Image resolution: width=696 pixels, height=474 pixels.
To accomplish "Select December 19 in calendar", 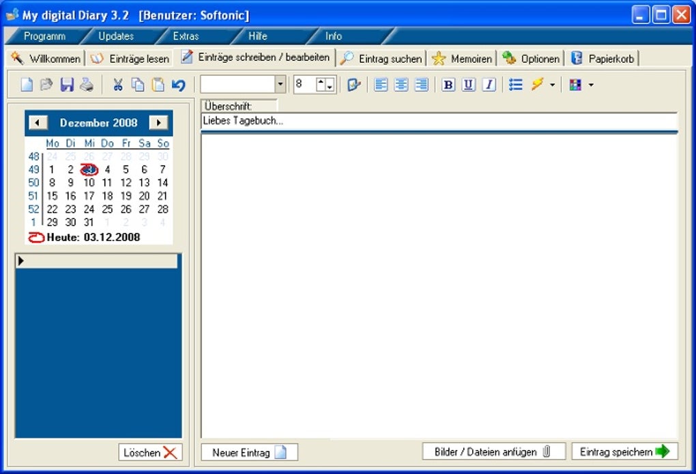I will pyautogui.click(x=126, y=196).
